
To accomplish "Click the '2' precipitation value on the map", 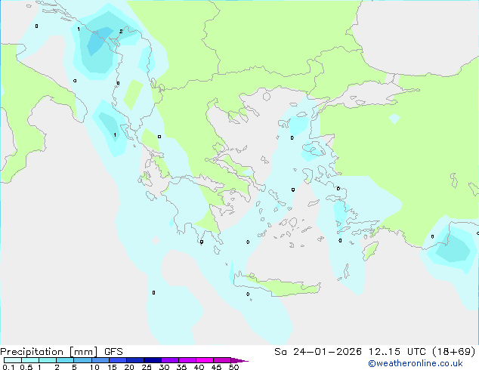I will click(121, 31).
